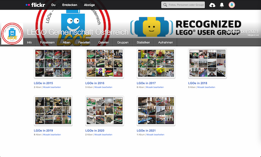
Task: Open the Abzüge menu
Action: tap(89, 5)
